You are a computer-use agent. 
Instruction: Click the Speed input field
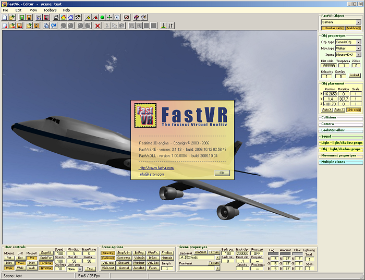click(x=60, y=253)
